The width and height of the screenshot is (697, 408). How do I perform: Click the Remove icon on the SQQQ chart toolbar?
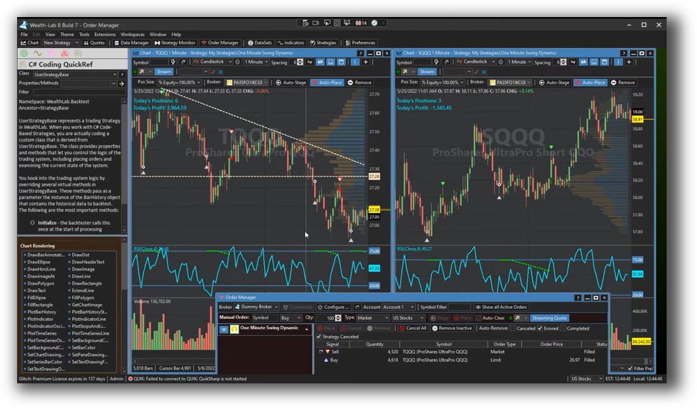[623, 83]
